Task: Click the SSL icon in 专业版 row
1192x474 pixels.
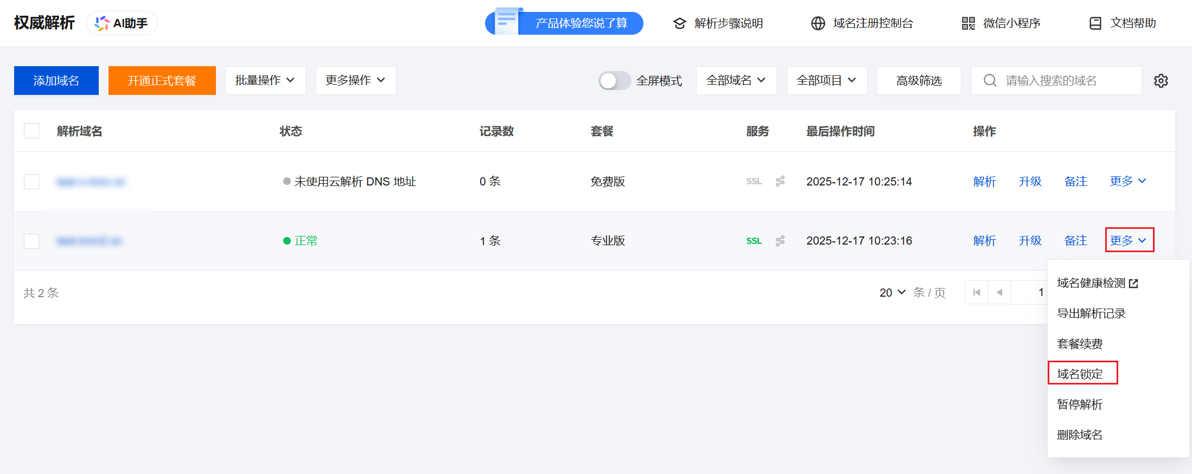Action: pos(754,241)
